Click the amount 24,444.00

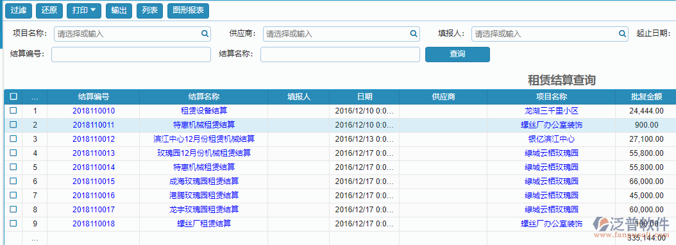(x=646, y=111)
